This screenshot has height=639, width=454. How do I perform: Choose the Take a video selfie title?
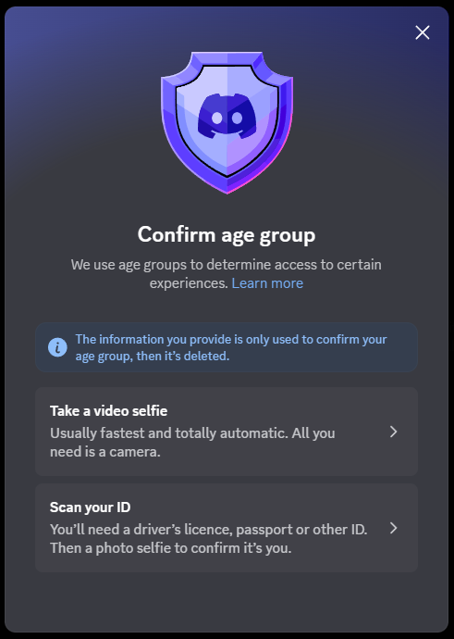pos(108,411)
